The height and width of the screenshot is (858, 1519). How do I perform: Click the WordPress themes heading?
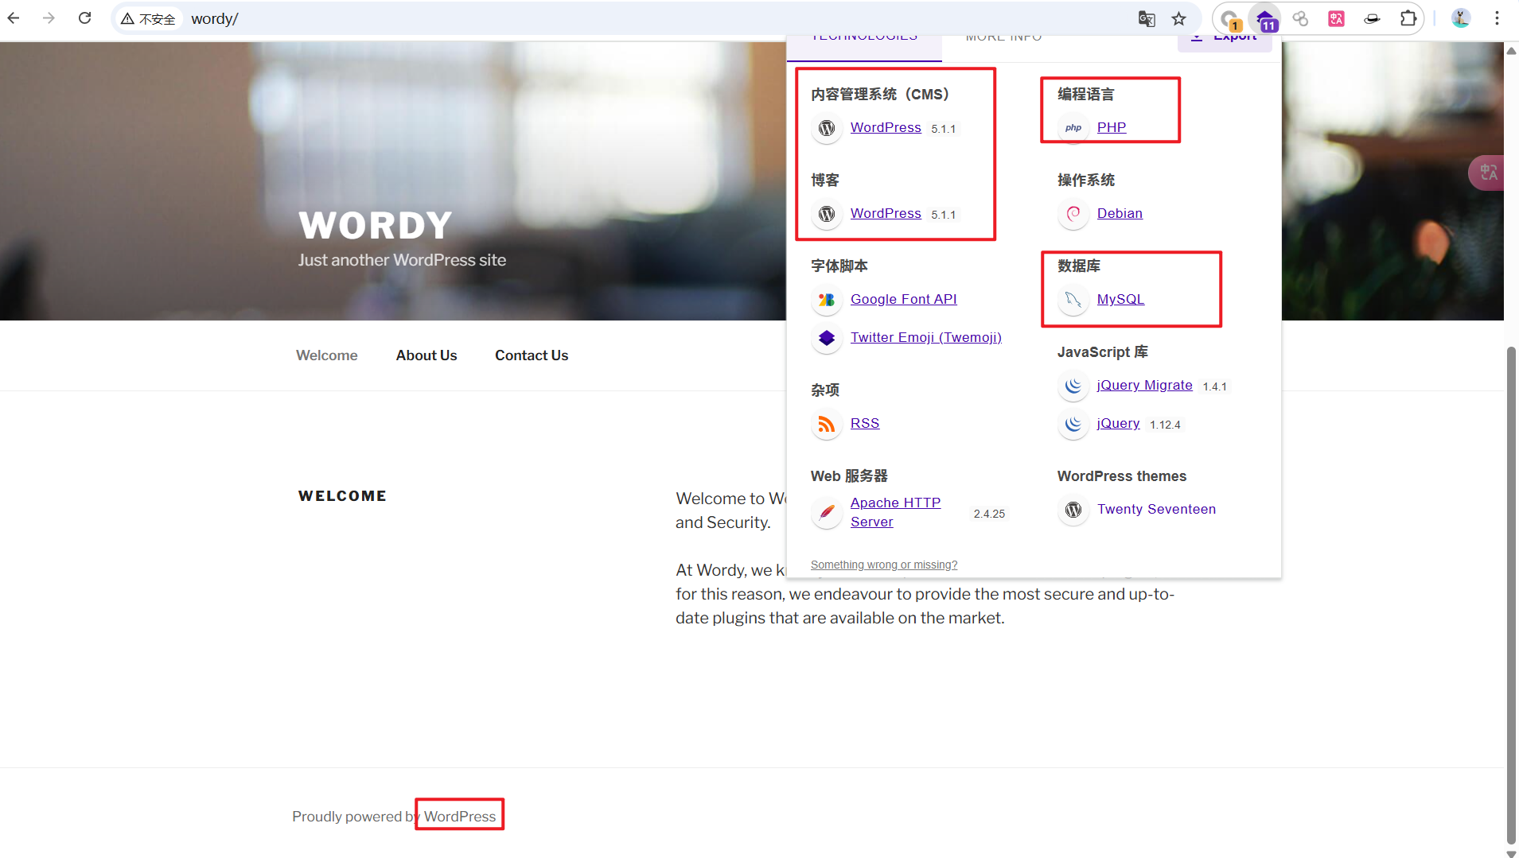pos(1122,476)
